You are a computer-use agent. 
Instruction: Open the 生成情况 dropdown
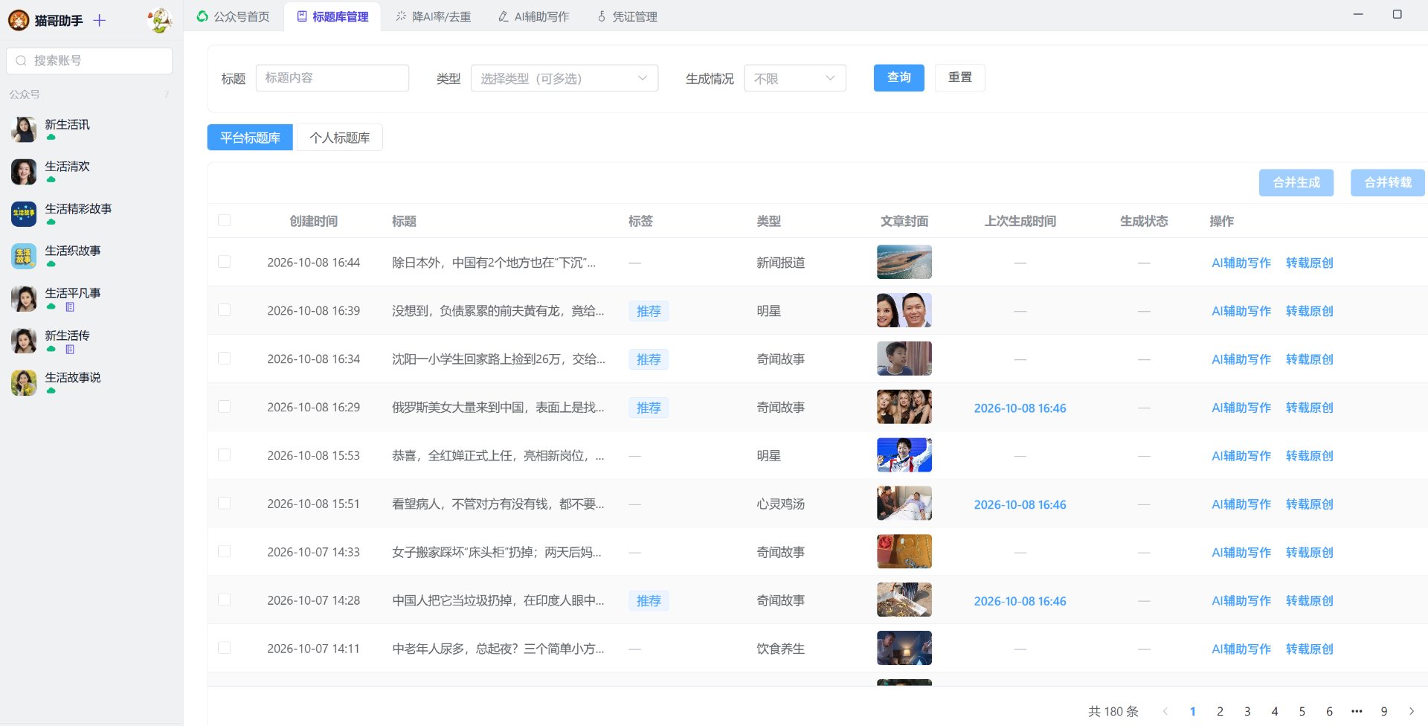[794, 78]
